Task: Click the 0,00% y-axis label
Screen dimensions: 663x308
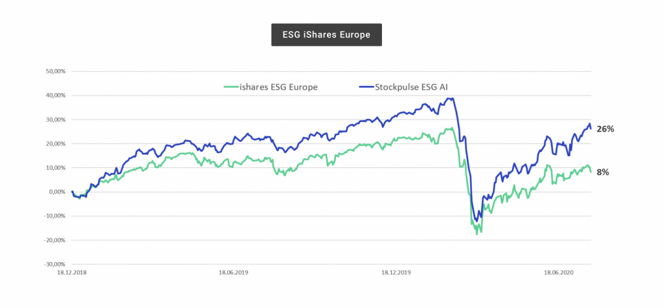Action: click(56, 192)
